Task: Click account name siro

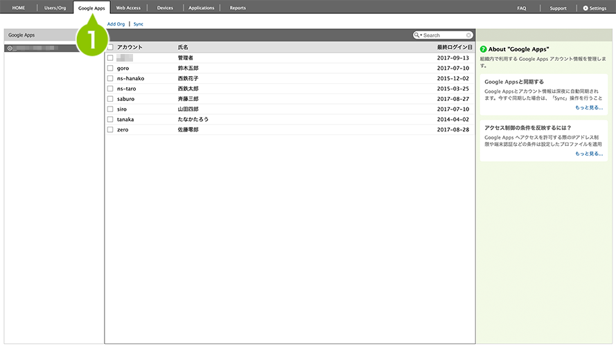Action: [x=122, y=109]
